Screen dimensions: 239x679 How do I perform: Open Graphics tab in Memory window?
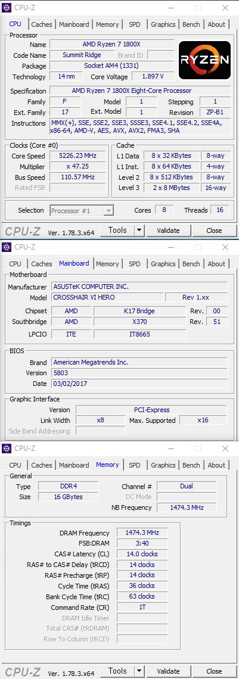point(163,465)
